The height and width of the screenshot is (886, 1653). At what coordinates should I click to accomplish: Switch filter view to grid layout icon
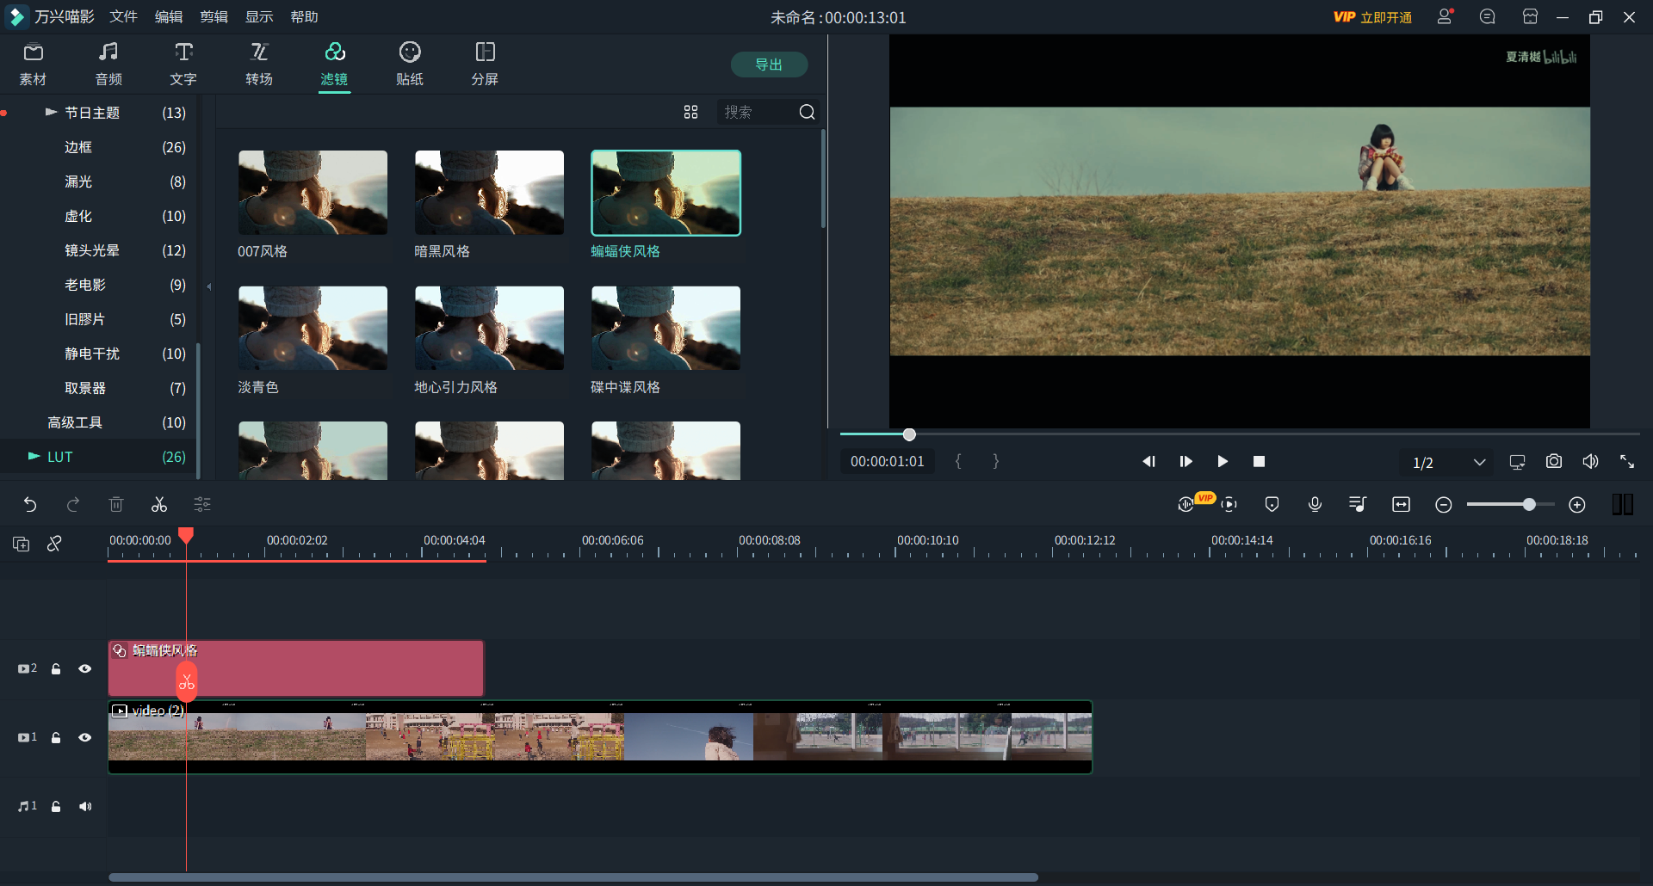(690, 113)
